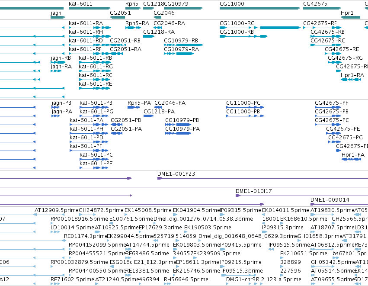
Task: Select EST RP001018916.5prime
Action: tap(79, 219)
